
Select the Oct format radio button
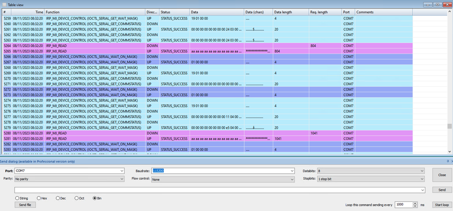click(76, 198)
